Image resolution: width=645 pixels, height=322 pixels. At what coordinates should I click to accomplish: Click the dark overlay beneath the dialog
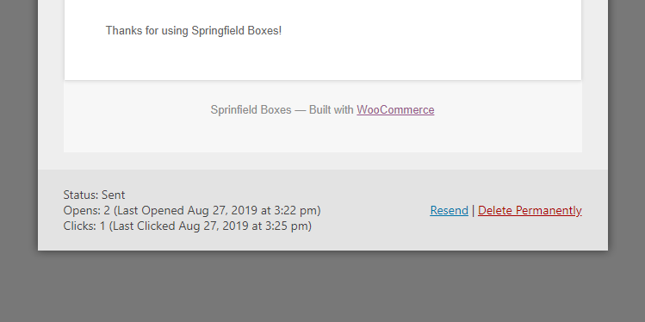(322, 288)
